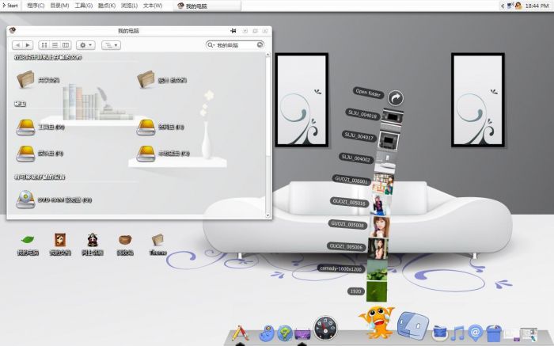Click the Finder face icon in dock
The image size is (554, 346).
click(412, 326)
